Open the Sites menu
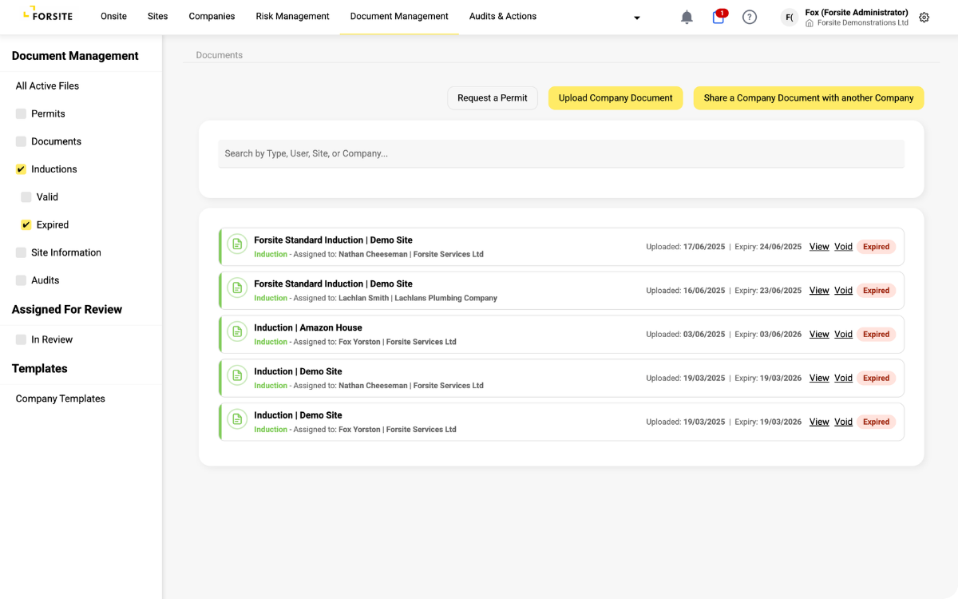Image resolution: width=958 pixels, height=599 pixels. tap(158, 16)
